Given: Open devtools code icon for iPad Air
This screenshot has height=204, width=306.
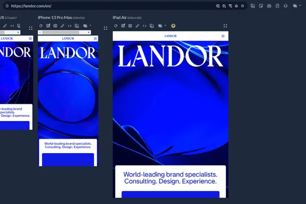Looking at the screenshot, I should [x=144, y=26].
